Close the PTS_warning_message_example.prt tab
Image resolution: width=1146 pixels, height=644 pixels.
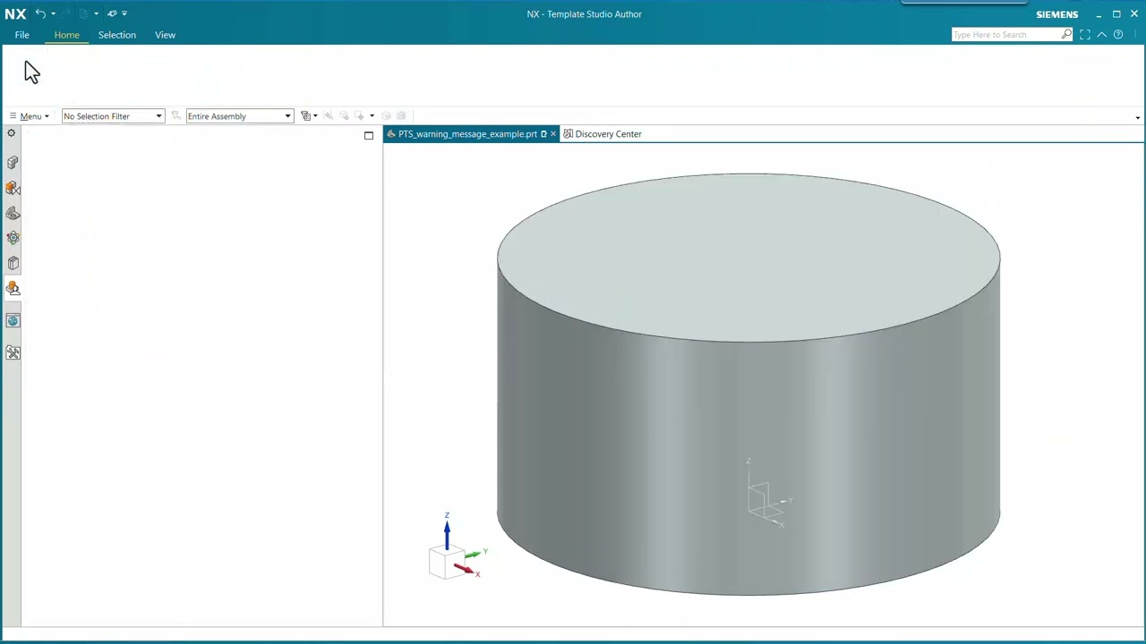(x=553, y=134)
